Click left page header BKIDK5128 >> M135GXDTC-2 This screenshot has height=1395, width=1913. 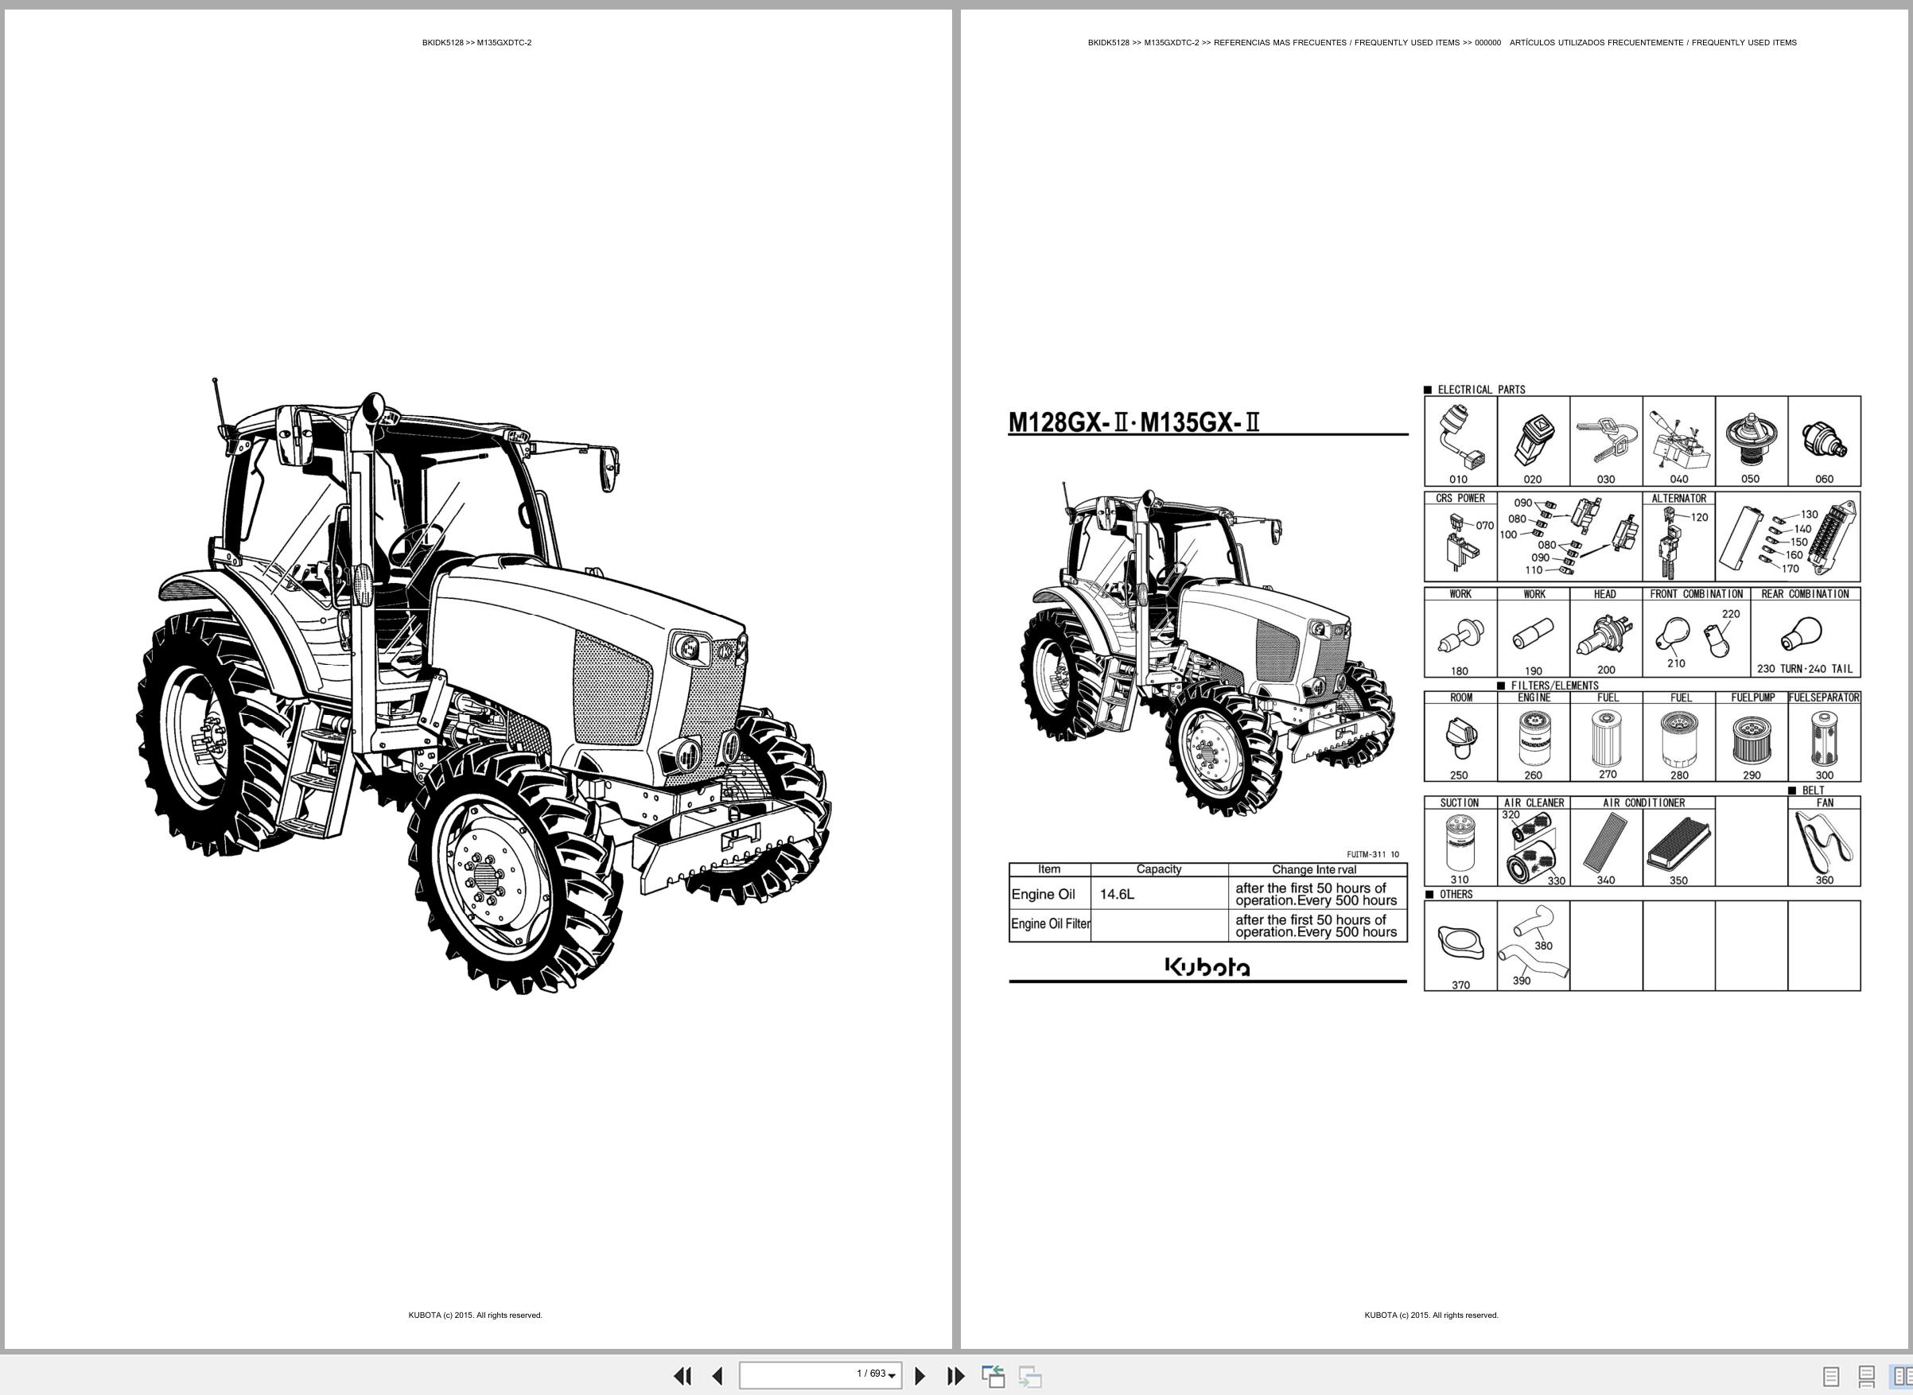coord(476,42)
